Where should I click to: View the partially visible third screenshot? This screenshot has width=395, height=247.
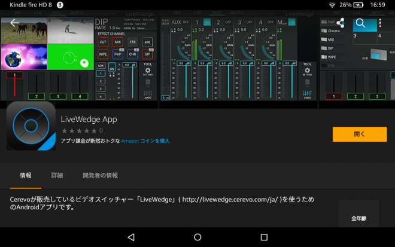click(x=357, y=59)
